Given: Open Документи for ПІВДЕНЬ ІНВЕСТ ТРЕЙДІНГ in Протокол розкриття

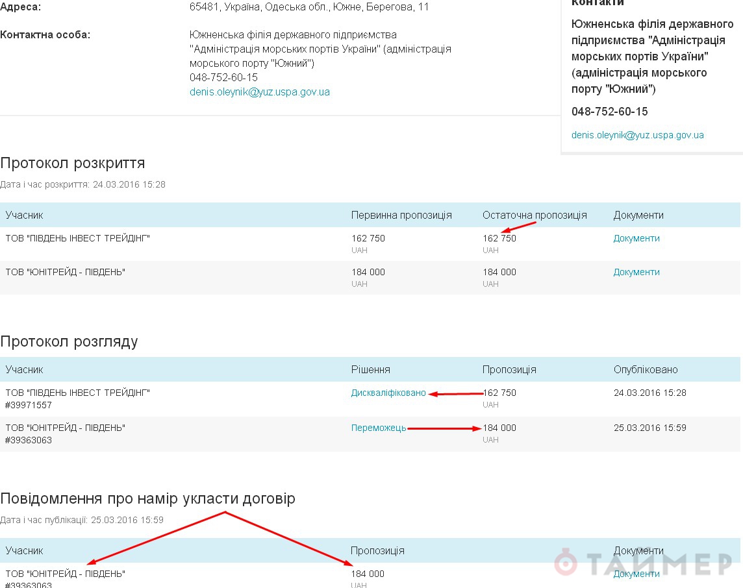Looking at the screenshot, I should coord(636,238).
